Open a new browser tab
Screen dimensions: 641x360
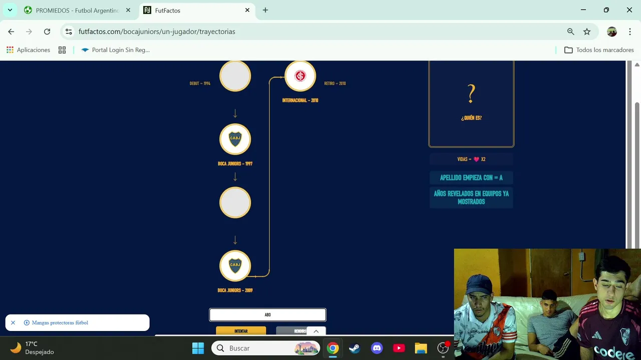click(x=265, y=10)
